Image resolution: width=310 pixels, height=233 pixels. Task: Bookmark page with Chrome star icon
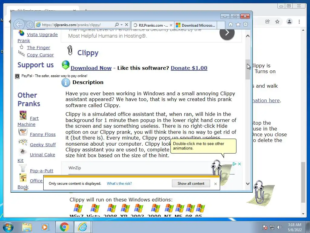(x=277, y=22)
